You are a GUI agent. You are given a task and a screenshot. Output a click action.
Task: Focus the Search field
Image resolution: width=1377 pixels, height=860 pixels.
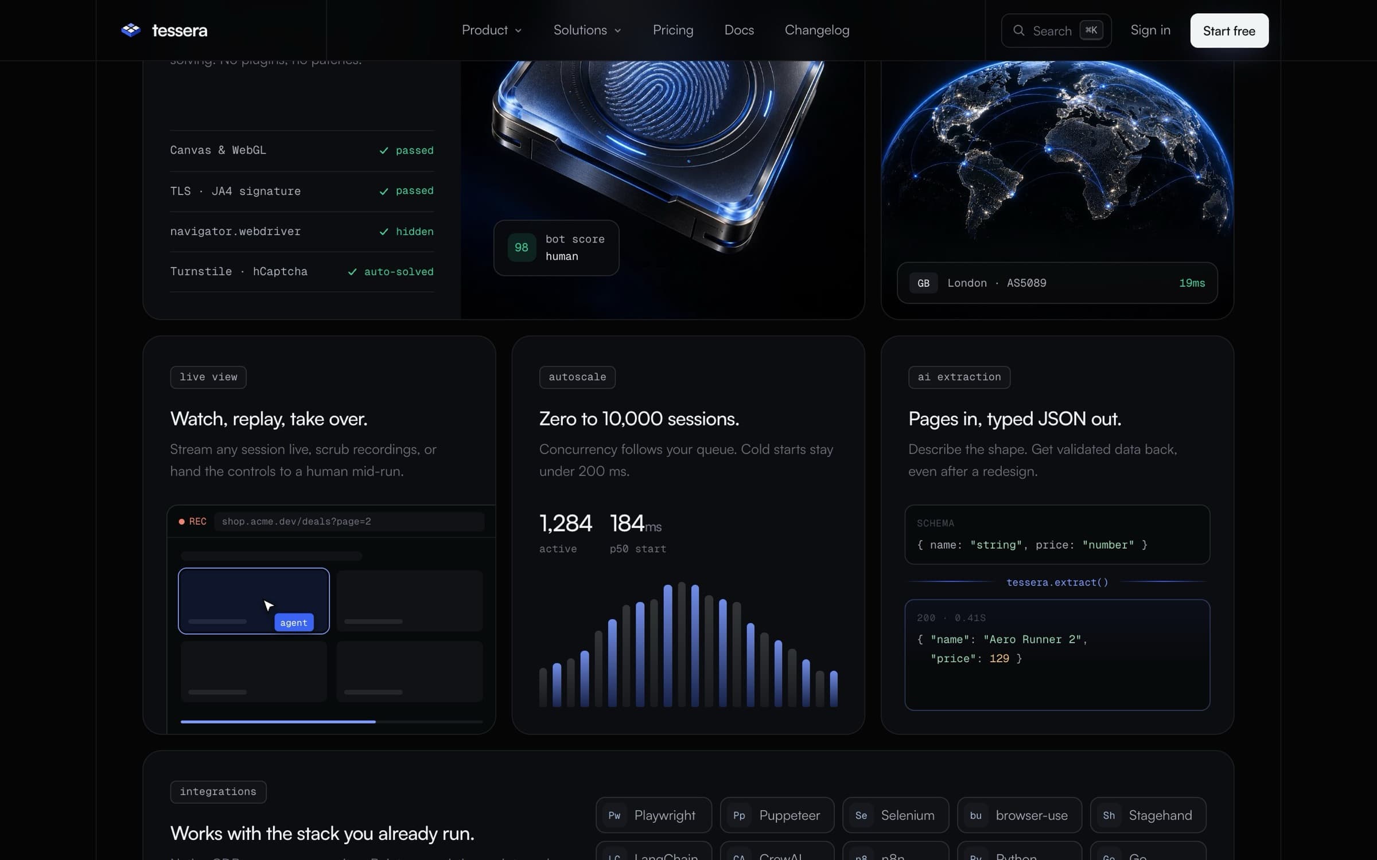(1056, 30)
